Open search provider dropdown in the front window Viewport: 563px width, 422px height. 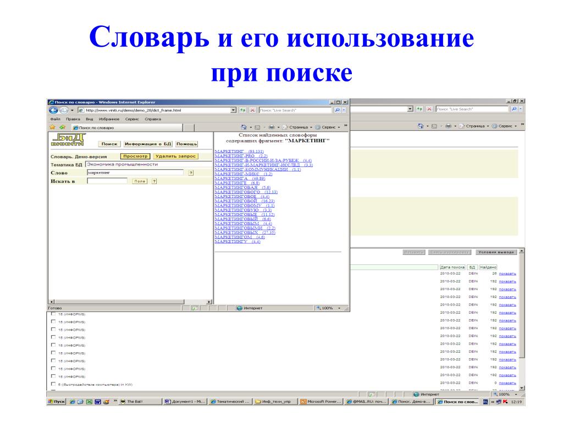click(344, 110)
